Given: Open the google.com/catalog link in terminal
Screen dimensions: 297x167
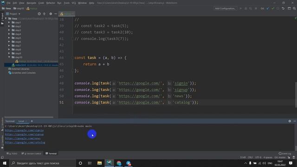Looking at the screenshot, I should click(x=25, y=142).
